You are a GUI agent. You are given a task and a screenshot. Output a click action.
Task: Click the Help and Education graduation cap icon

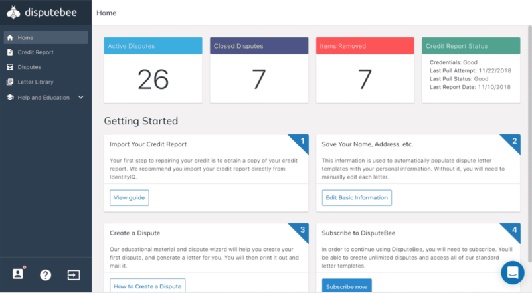(10, 98)
